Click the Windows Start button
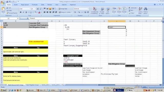 [3, 90]
